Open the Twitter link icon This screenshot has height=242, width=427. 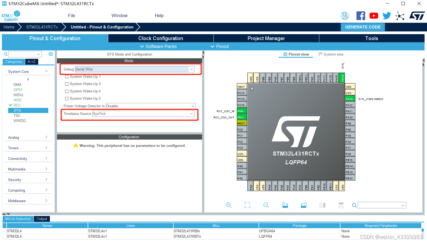point(387,16)
